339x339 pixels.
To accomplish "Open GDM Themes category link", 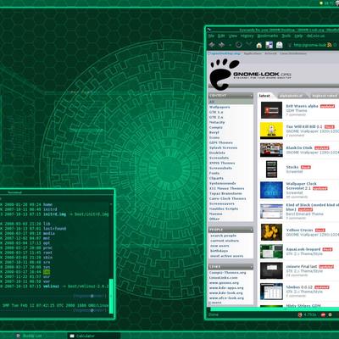I will click(x=221, y=142).
